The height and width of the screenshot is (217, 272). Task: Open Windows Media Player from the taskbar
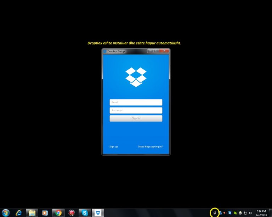[x=45, y=213]
